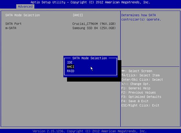Viewport: 181px width, 133px height.
Task: Open the Advanced tab
Action: click(x=25, y=7)
